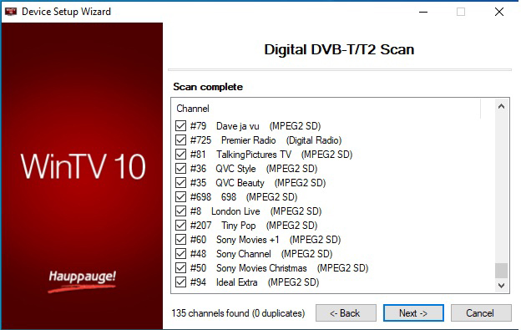Select the 'Dave ja vu' channel name

pos(238,126)
